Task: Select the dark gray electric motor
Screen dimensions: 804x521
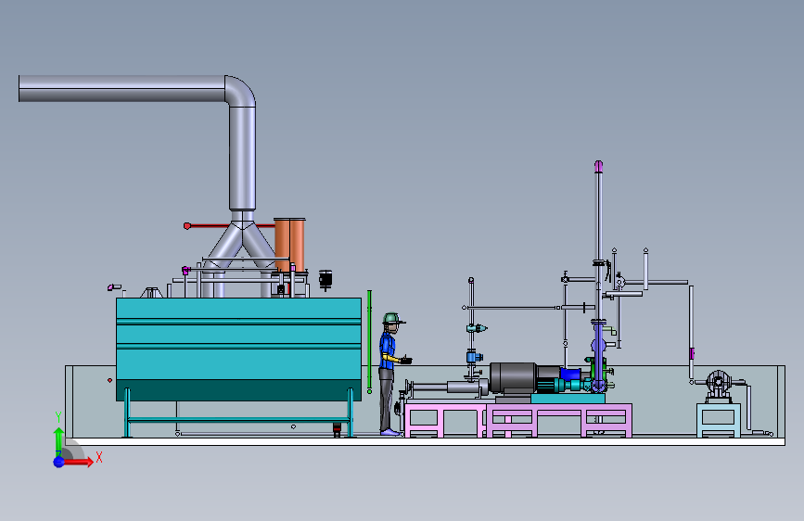Action: [x=513, y=378]
